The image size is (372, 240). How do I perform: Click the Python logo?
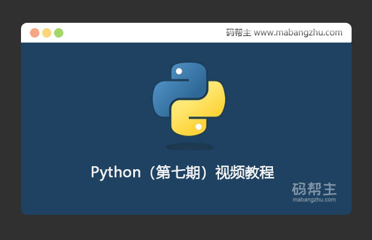[189, 99]
